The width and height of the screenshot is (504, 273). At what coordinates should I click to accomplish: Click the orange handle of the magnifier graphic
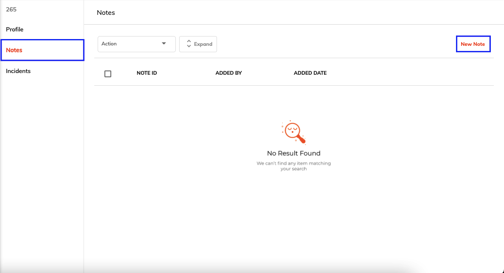(x=301, y=139)
